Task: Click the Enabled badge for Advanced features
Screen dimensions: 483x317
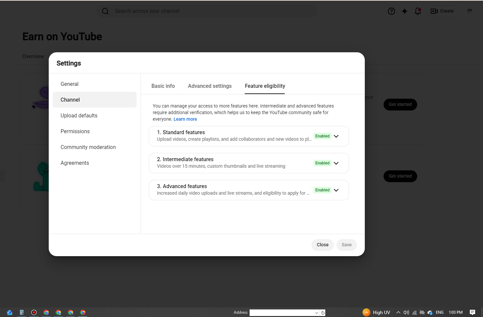Action: coord(322,190)
